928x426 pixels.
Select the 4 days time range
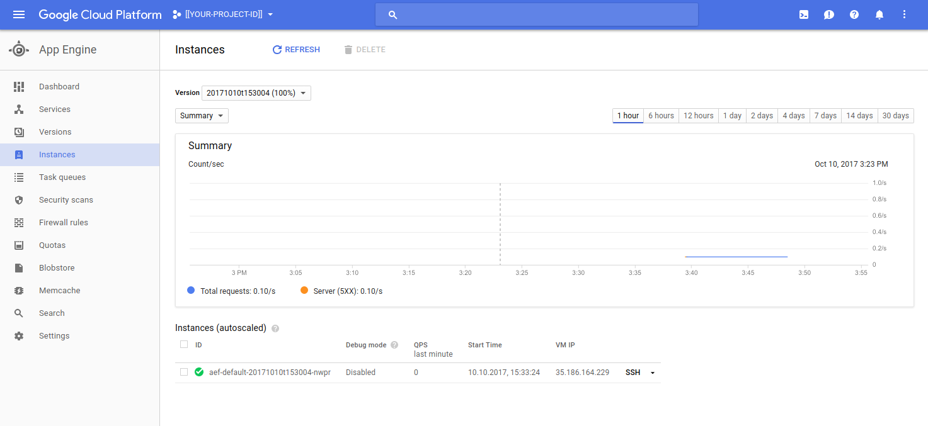794,116
